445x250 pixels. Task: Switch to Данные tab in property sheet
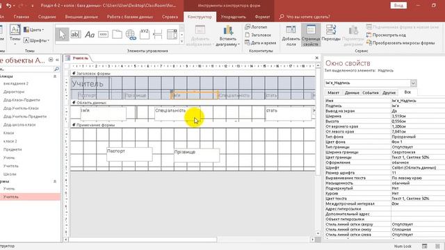pos(352,92)
